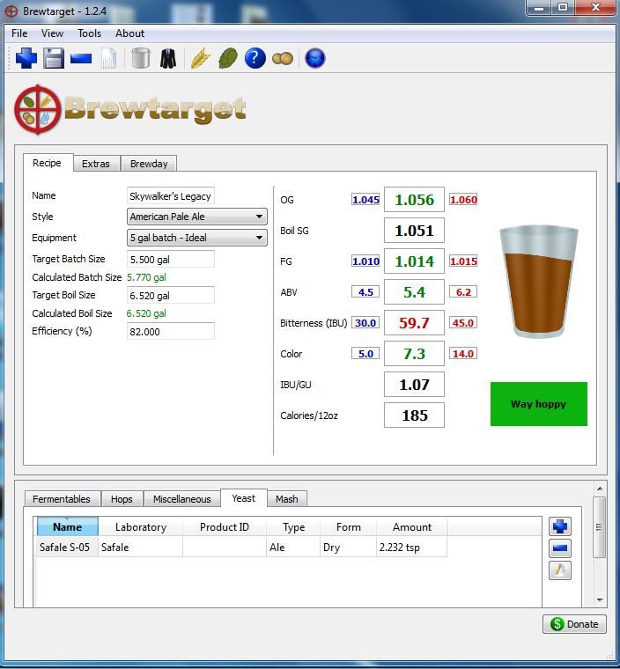Click the OG value 1.056

point(414,199)
